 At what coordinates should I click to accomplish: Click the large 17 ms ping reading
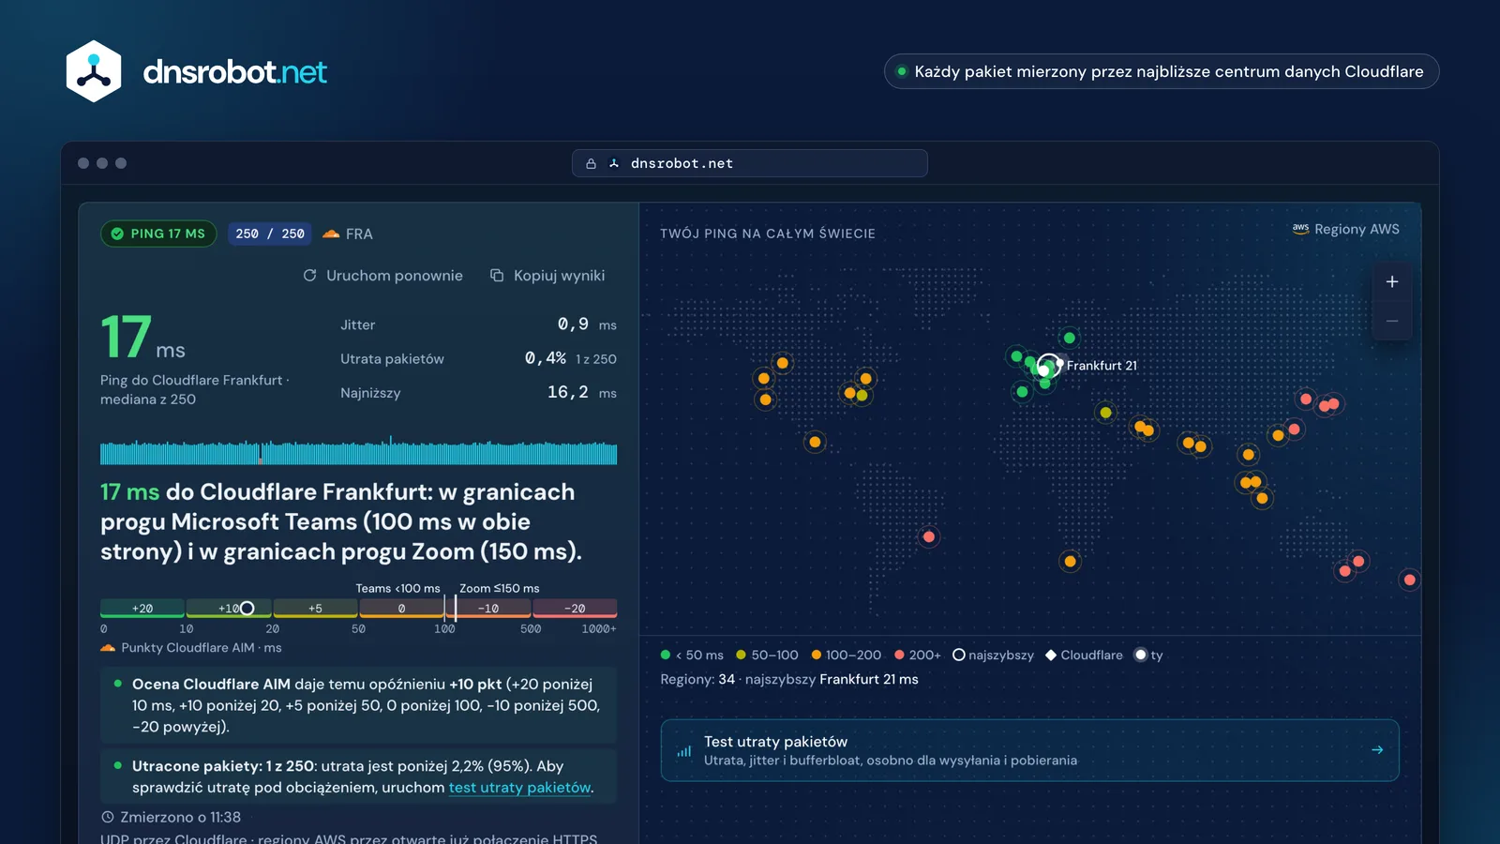click(142, 338)
